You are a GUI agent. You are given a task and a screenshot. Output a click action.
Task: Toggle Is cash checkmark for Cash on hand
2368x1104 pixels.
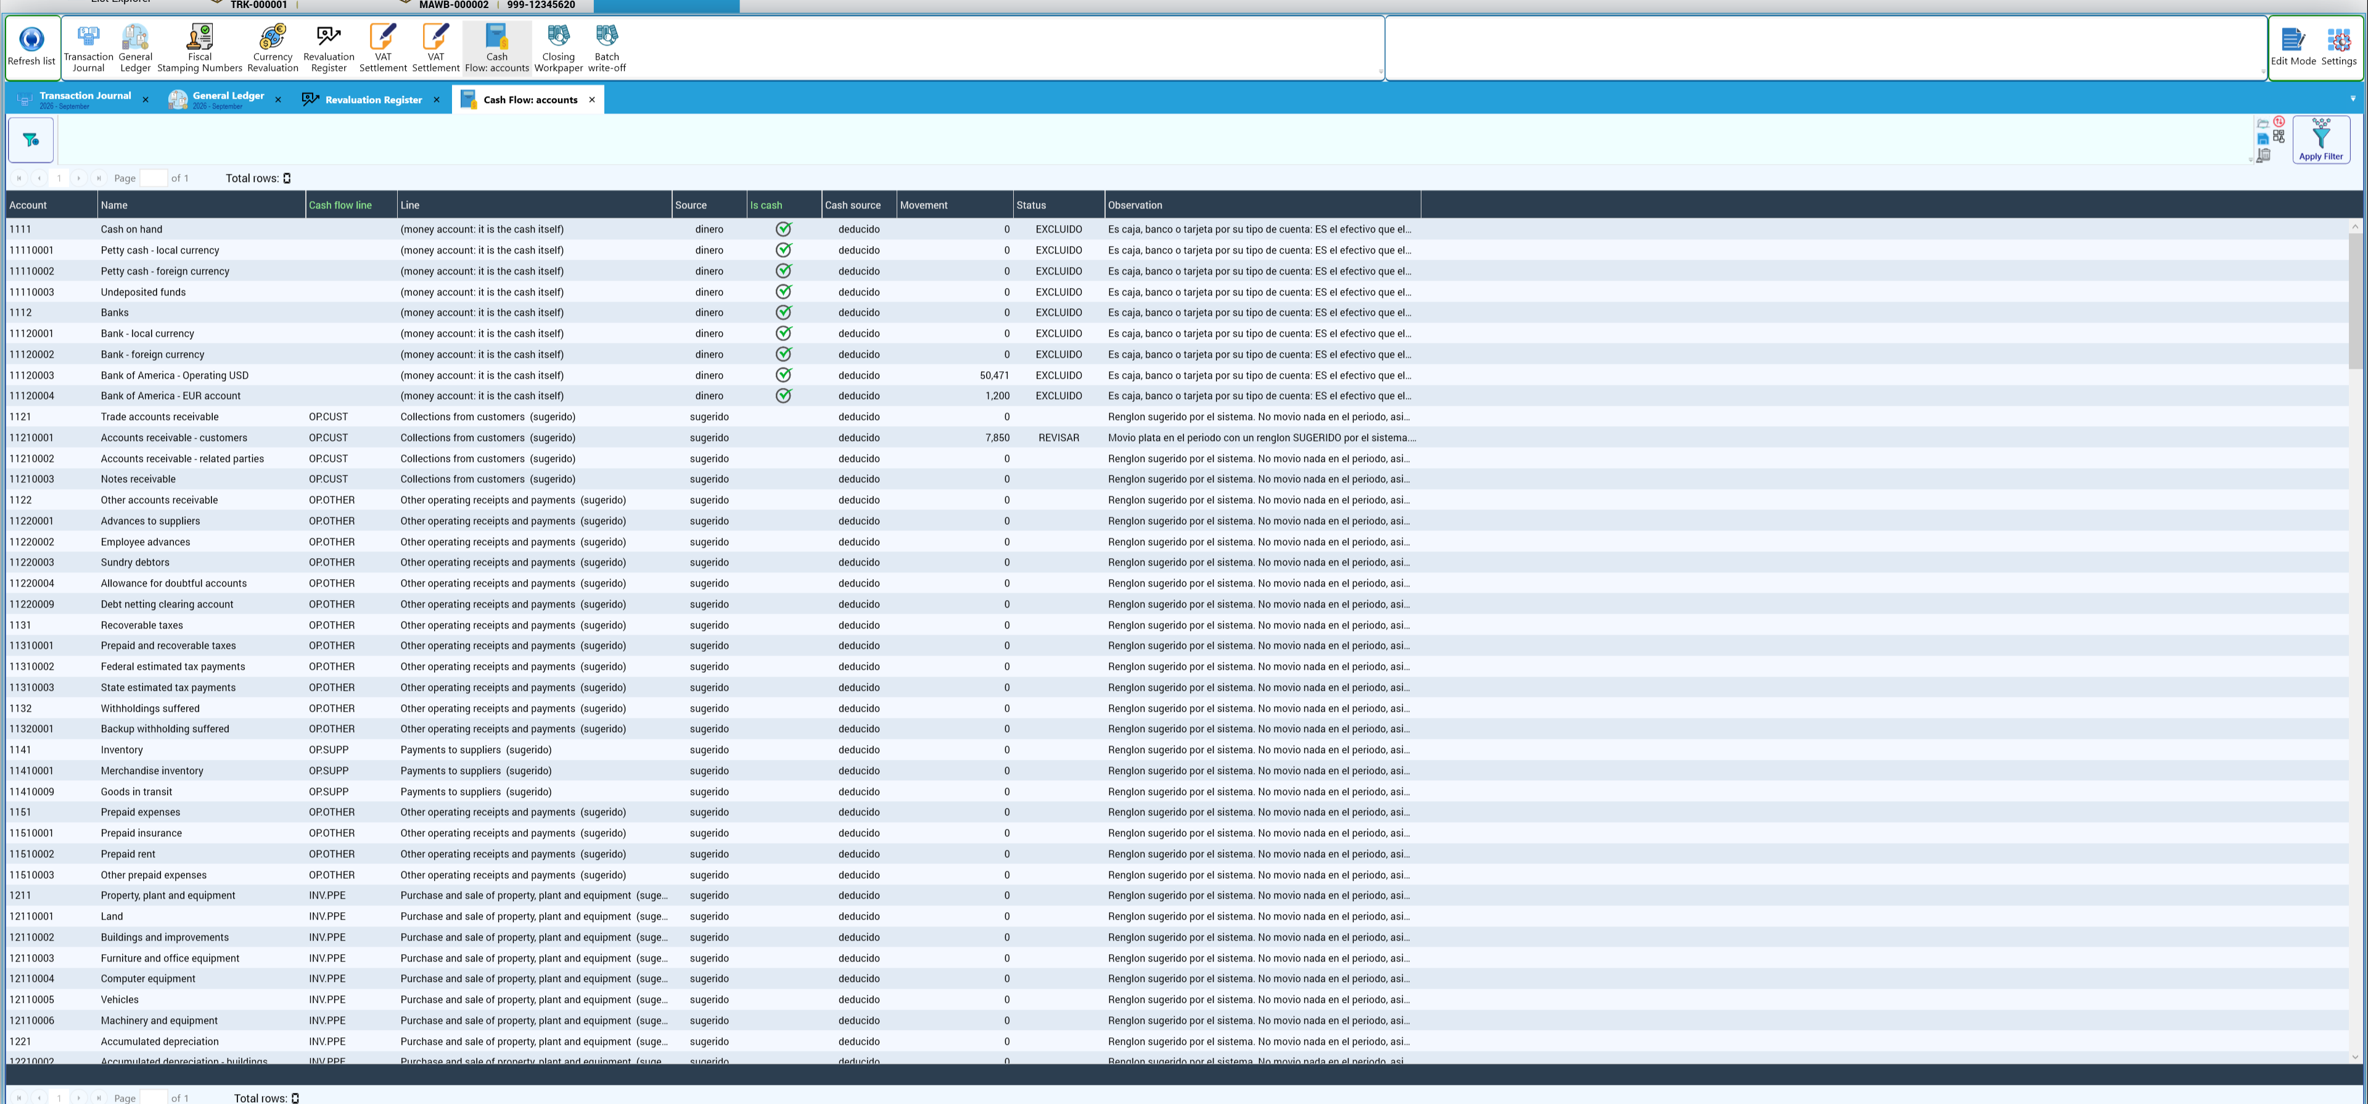(783, 229)
